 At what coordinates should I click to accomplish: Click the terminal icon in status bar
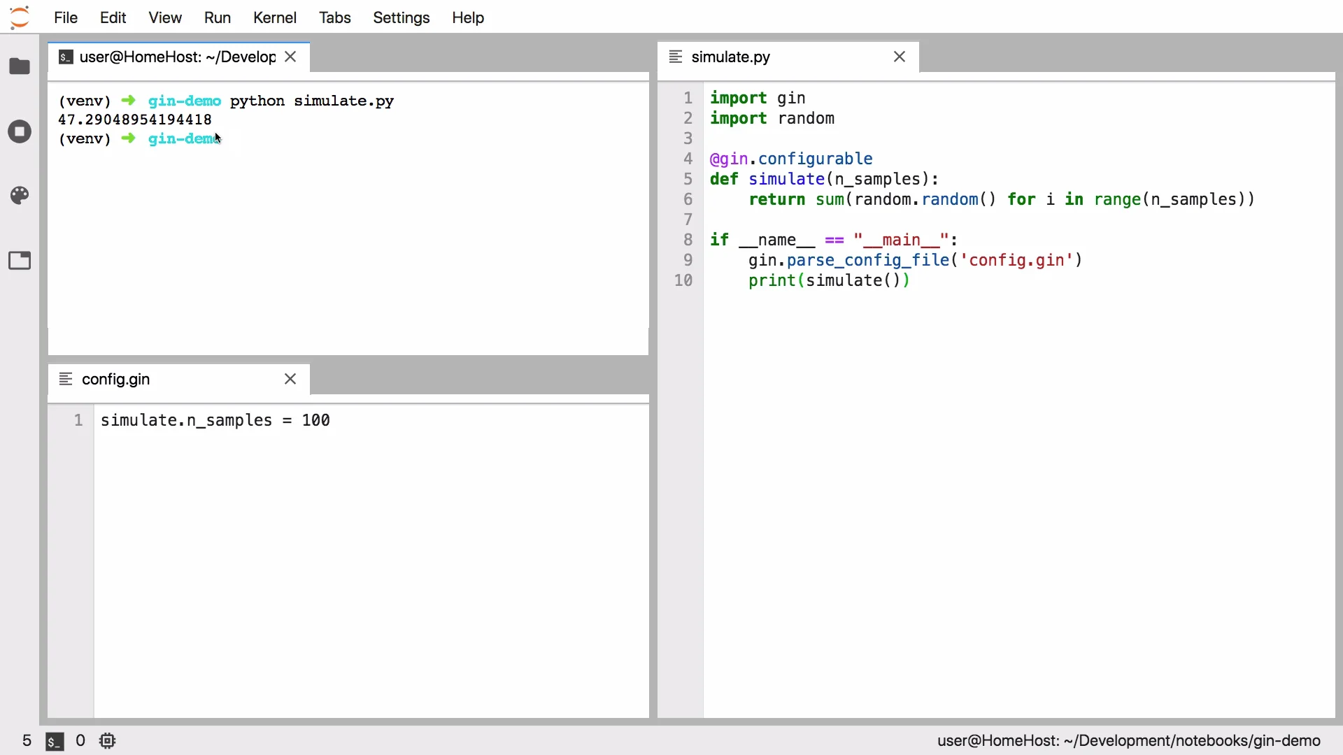click(x=55, y=741)
